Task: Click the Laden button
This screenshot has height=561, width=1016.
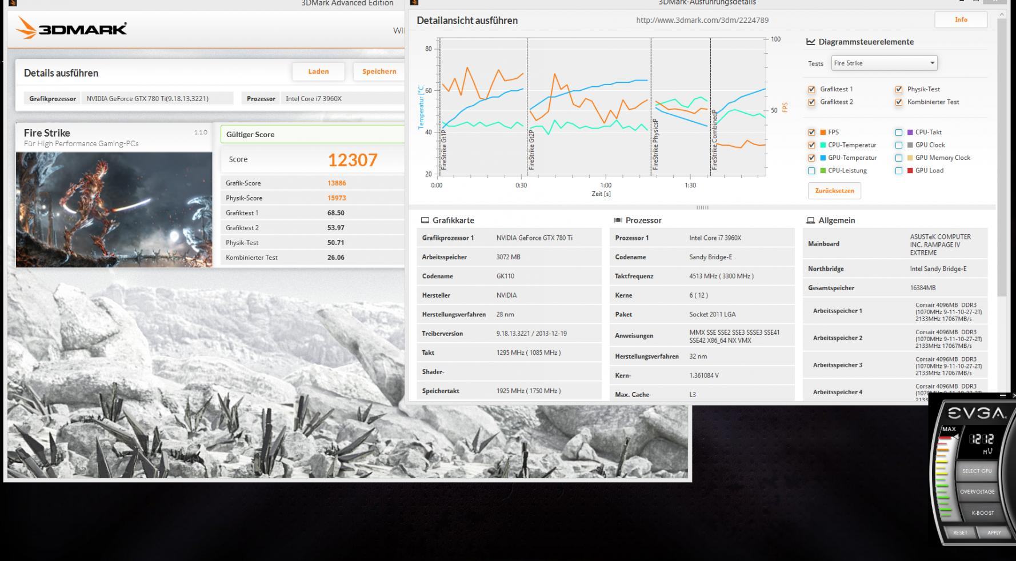Action: pos(318,71)
